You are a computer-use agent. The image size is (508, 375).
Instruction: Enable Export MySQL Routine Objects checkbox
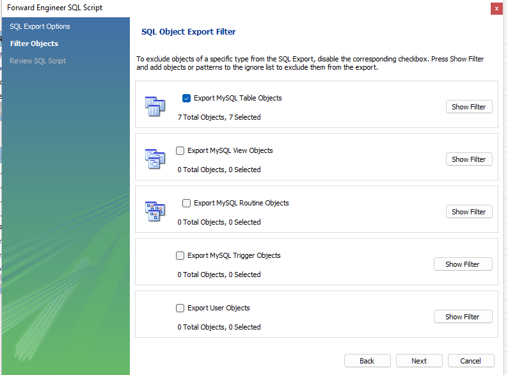click(186, 203)
